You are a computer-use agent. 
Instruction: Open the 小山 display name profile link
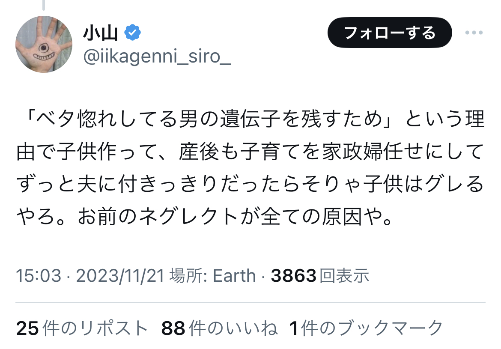pos(100,33)
